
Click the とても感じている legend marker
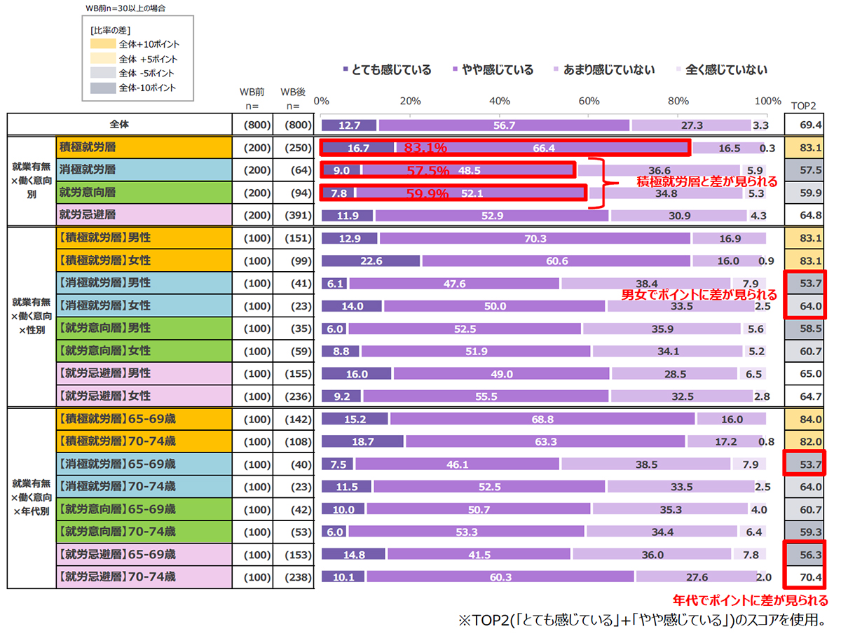346,70
